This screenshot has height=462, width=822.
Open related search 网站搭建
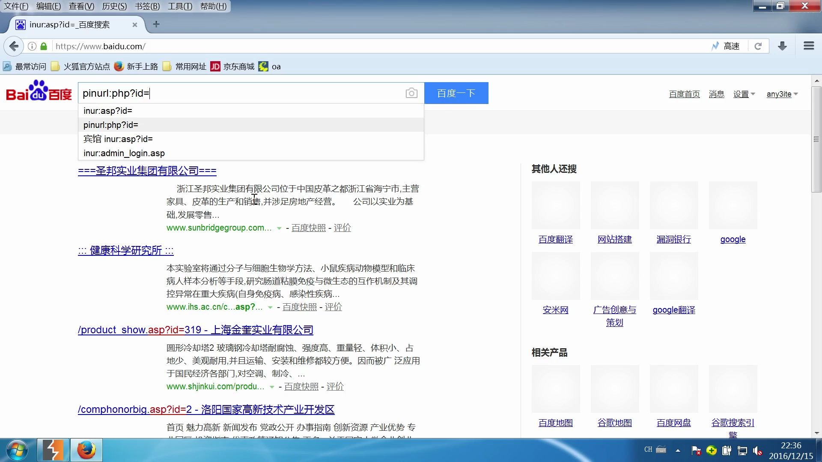(615, 240)
